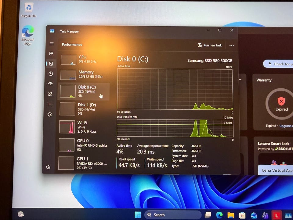Open File Explorer from the taskbar
This screenshot has width=293, height=220.
pyautogui.click(x=231, y=215)
